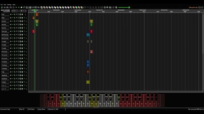
Task: Click the yellow note in the Timpani layer
Action: coord(88,82)
